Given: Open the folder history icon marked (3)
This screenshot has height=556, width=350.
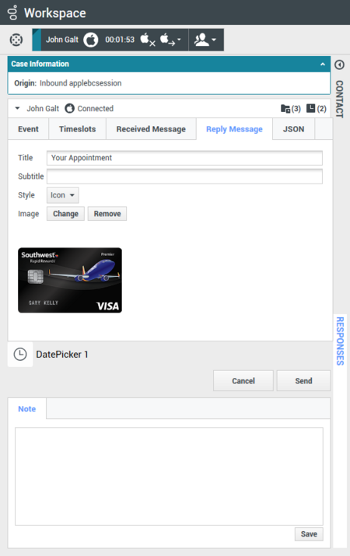Looking at the screenshot, I should coord(290,109).
